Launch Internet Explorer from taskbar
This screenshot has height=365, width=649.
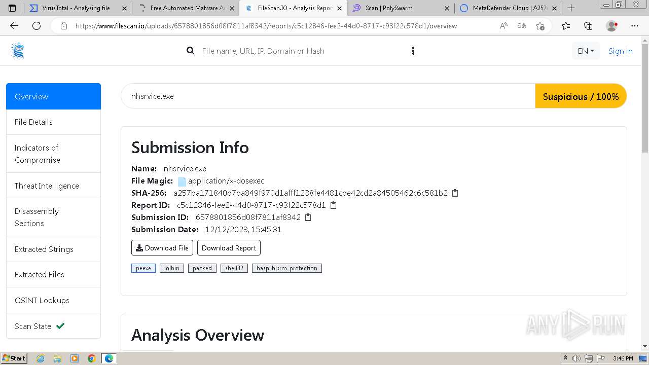pos(41,358)
